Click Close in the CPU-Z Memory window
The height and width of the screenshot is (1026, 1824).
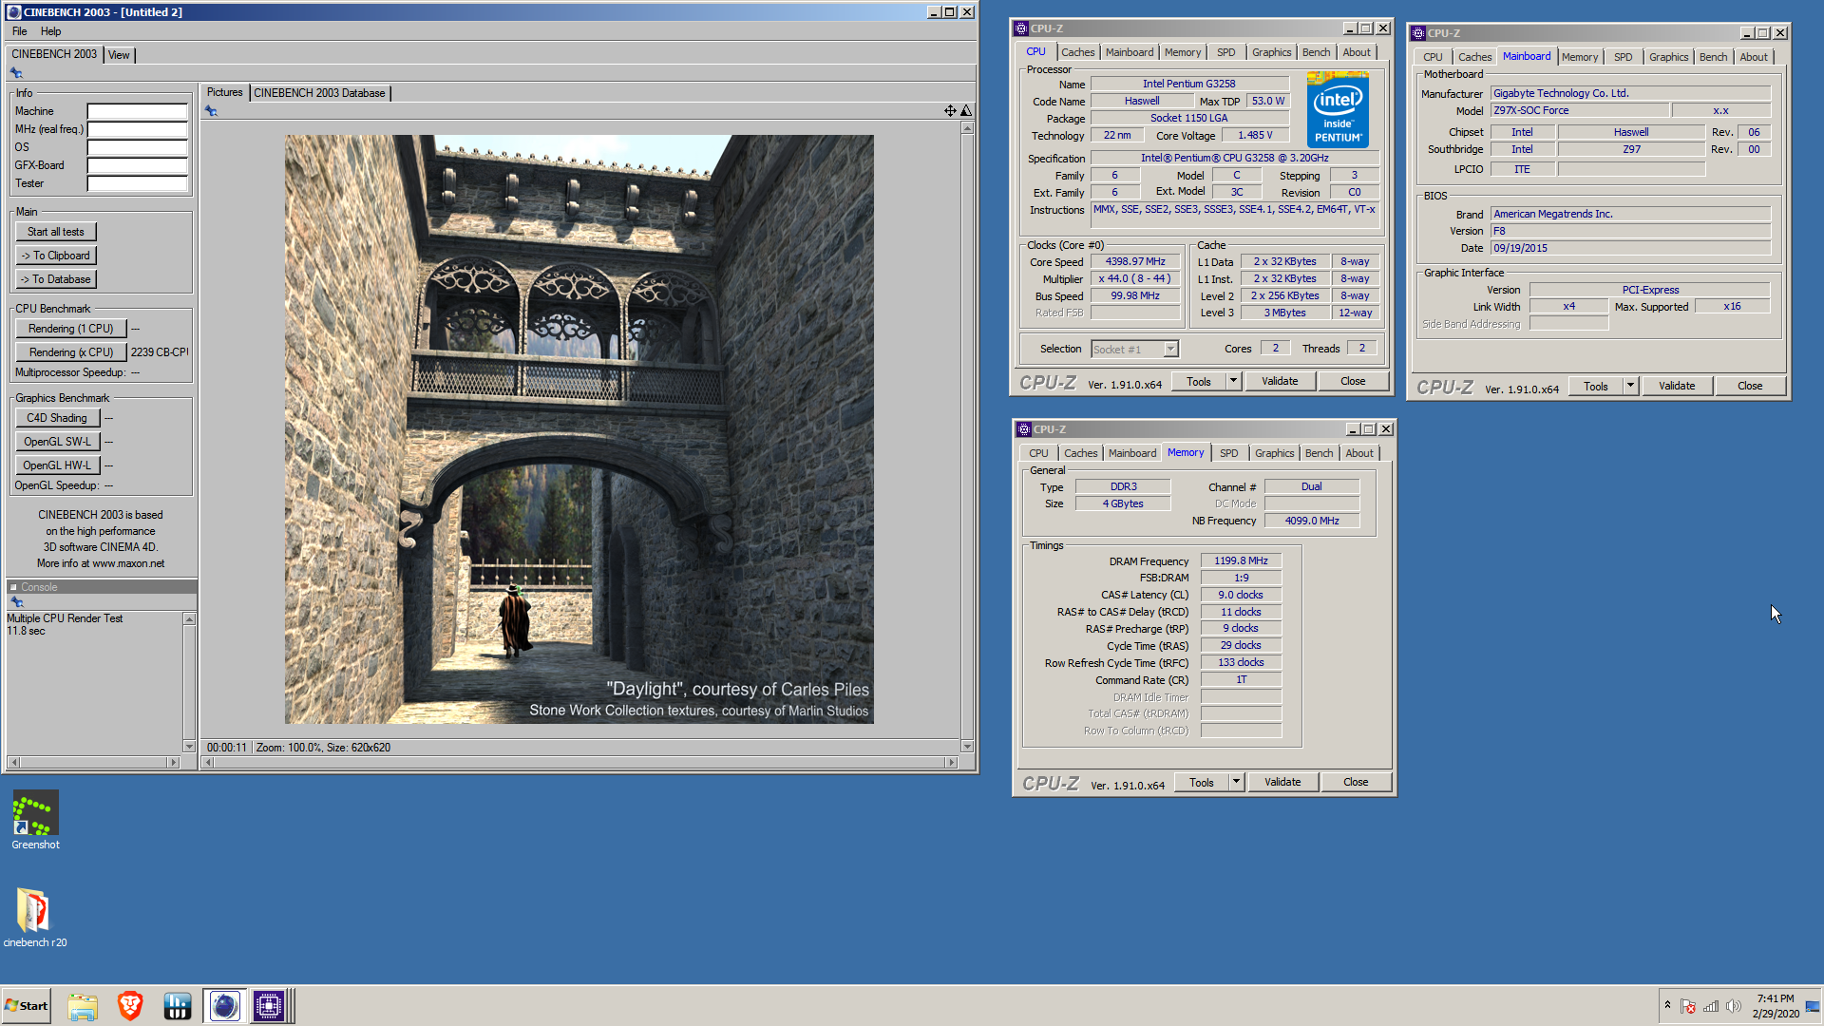click(x=1356, y=782)
